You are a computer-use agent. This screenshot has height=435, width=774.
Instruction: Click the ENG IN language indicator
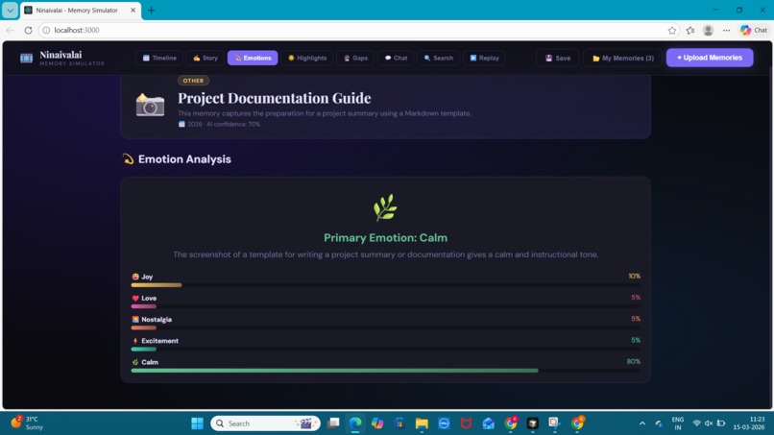pyautogui.click(x=678, y=423)
